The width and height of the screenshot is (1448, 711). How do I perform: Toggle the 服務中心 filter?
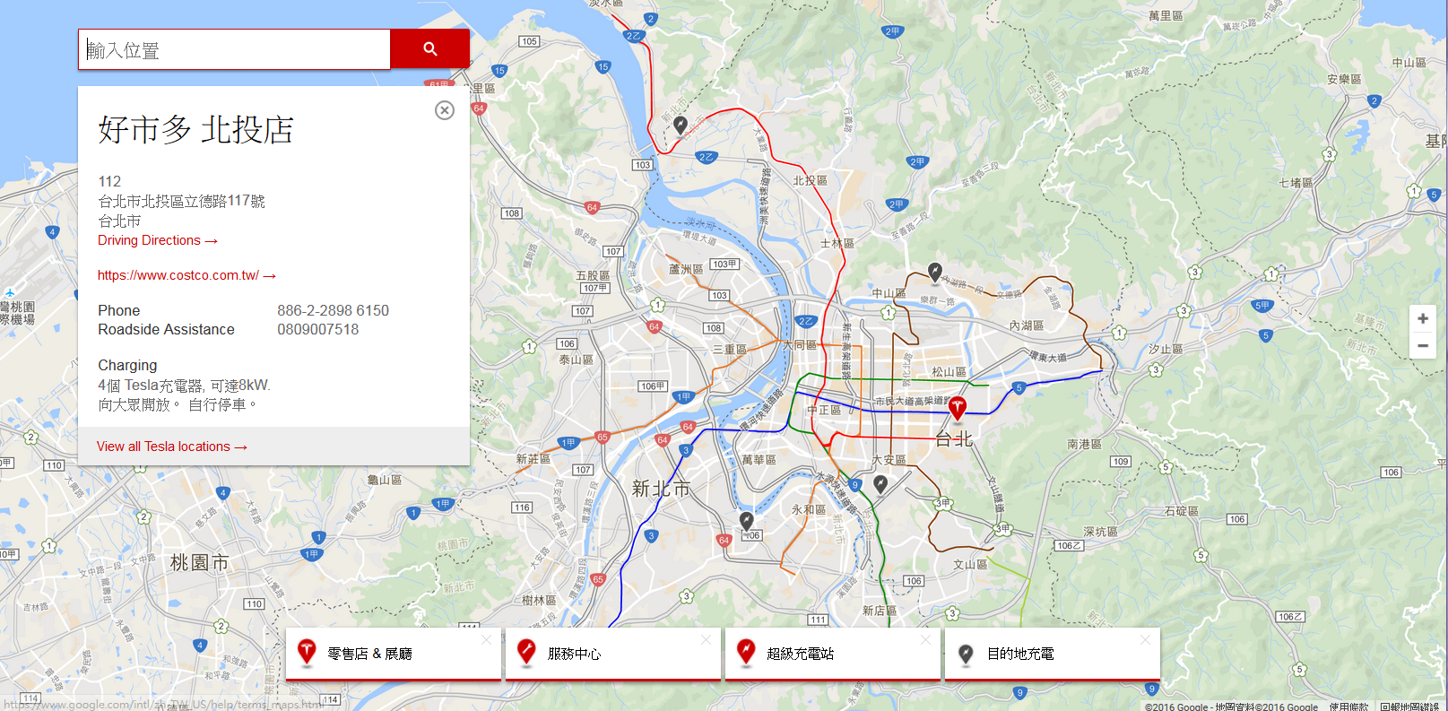(613, 654)
